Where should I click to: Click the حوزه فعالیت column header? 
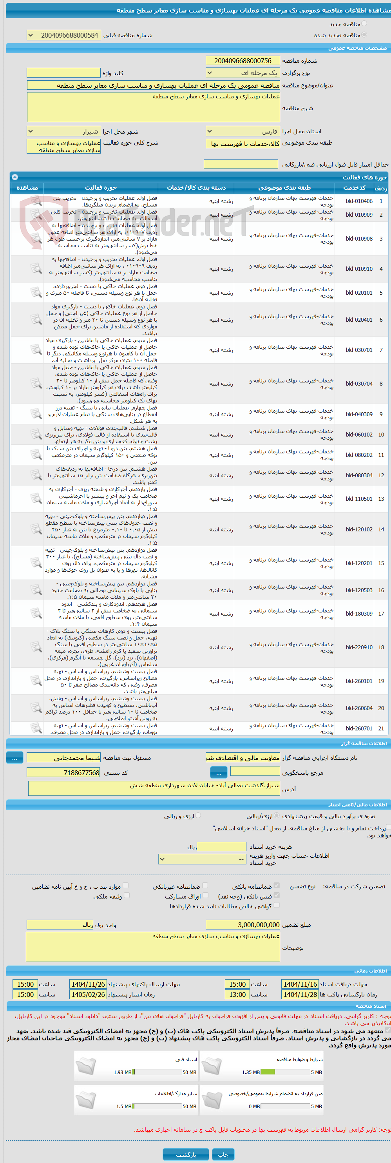tap(101, 188)
